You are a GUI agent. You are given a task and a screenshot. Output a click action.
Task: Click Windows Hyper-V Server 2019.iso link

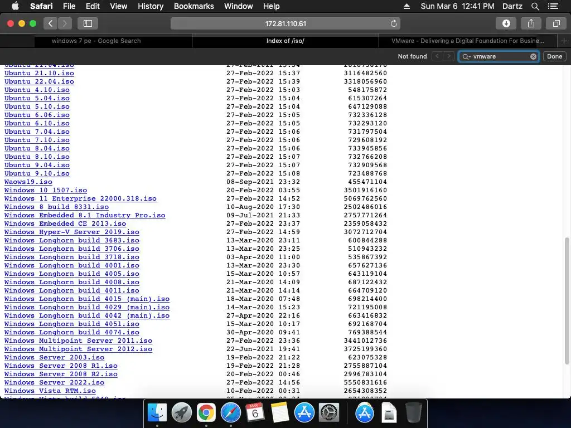tap(72, 232)
